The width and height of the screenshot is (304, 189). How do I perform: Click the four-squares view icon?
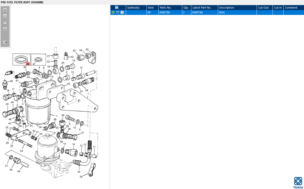5,23
